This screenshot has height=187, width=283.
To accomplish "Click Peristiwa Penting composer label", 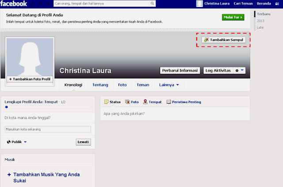I will [187, 102].
